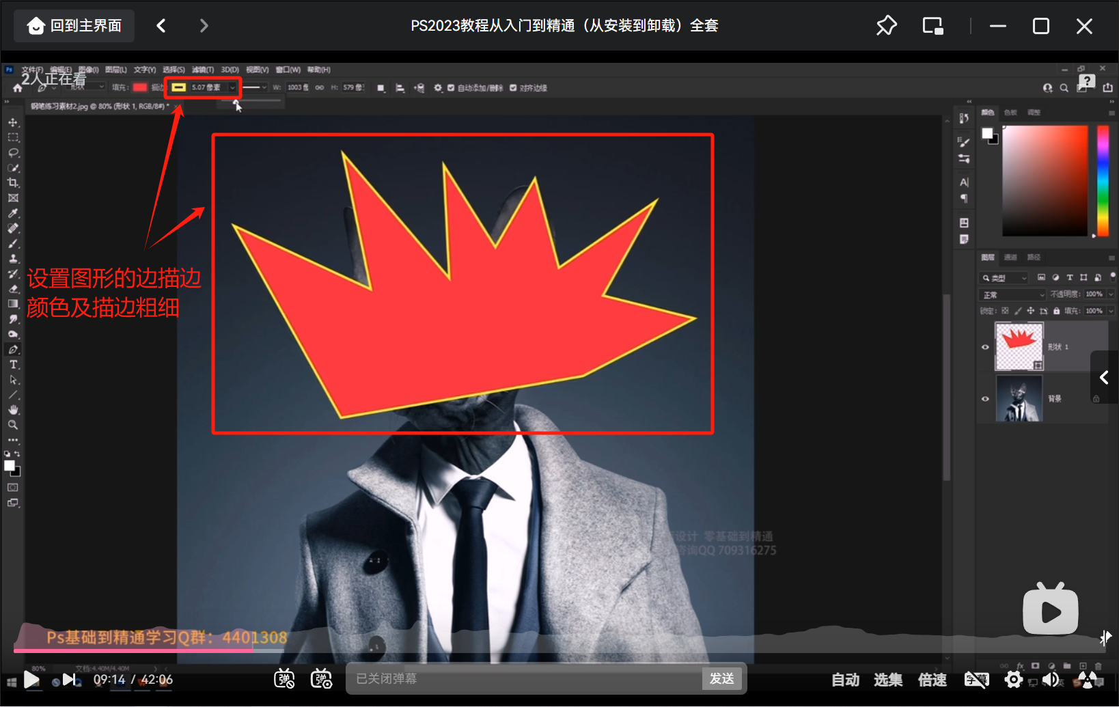Hide the 形状 1 layer eye icon

click(985, 347)
